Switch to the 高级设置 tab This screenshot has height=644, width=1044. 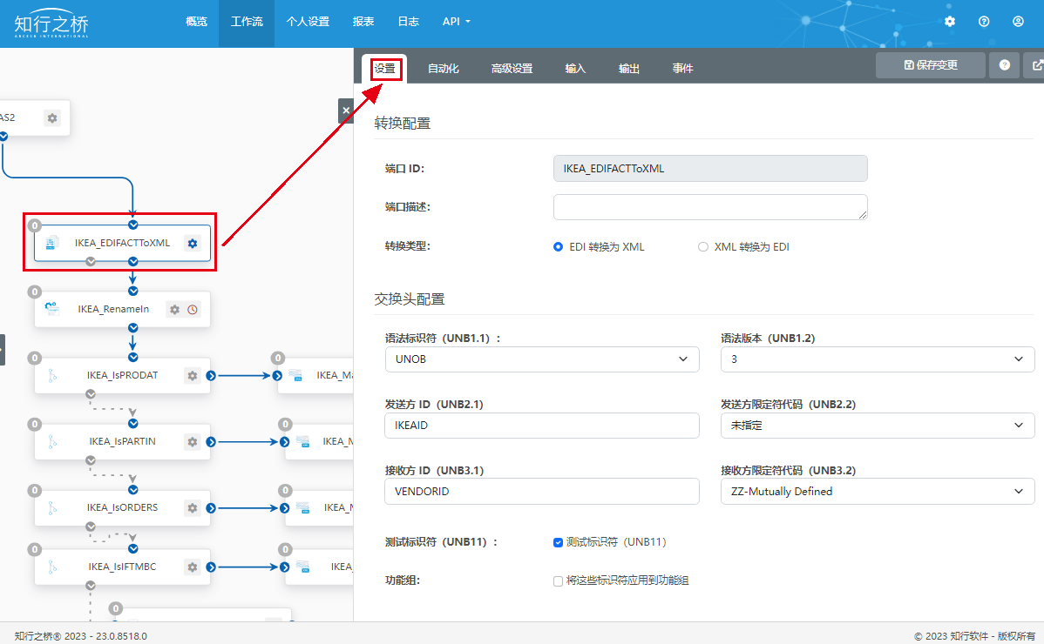[512, 69]
